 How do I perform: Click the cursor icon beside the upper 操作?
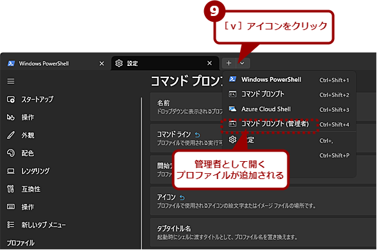tap(11, 117)
